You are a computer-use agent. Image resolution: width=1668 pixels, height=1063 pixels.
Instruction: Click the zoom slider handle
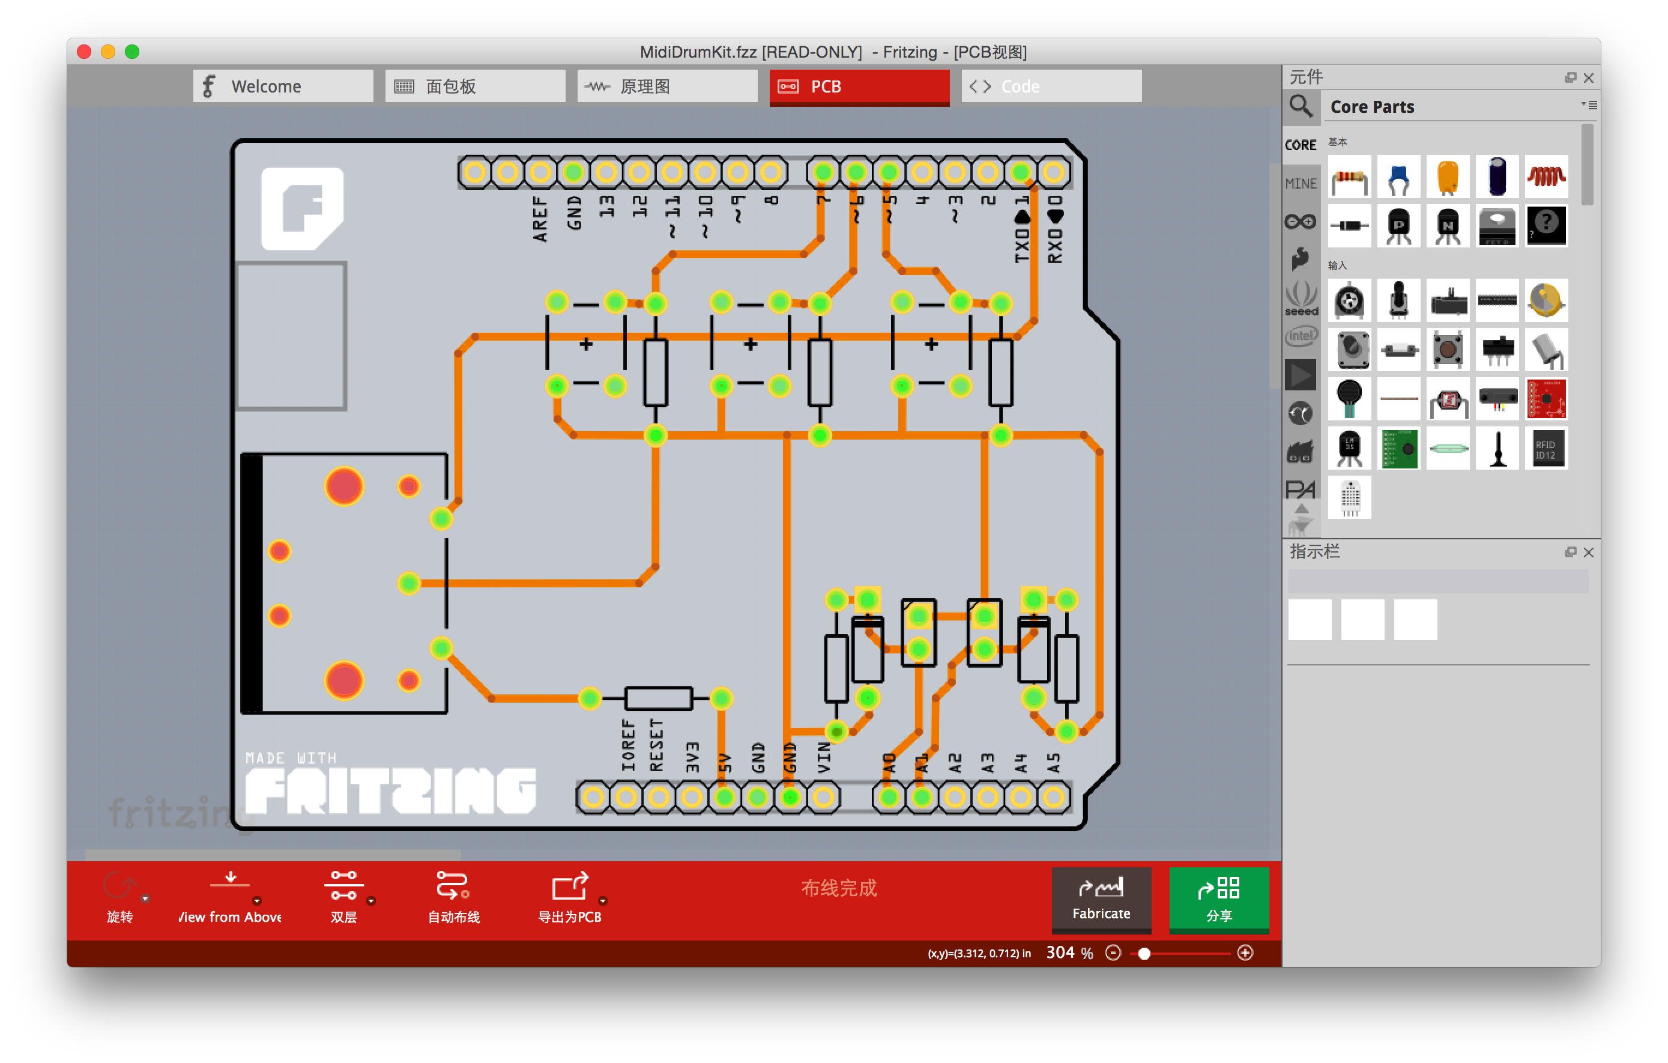coord(1144,954)
